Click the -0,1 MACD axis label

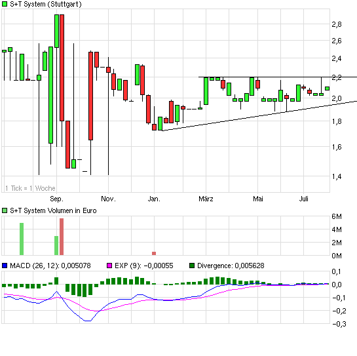pos(339,298)
